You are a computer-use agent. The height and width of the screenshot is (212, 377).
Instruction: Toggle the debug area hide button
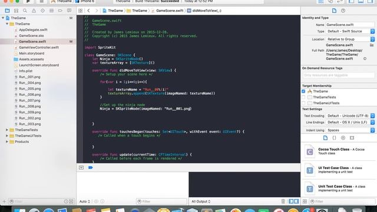[81, 167]
